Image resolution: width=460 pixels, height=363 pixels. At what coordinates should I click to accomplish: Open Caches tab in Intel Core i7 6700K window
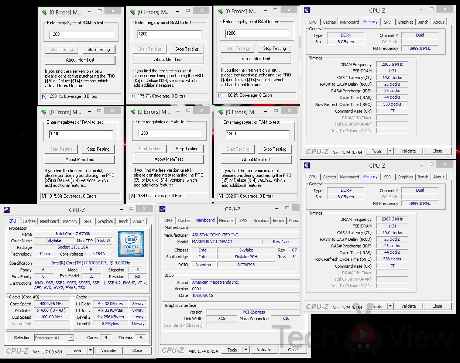(x=29, y=221)
